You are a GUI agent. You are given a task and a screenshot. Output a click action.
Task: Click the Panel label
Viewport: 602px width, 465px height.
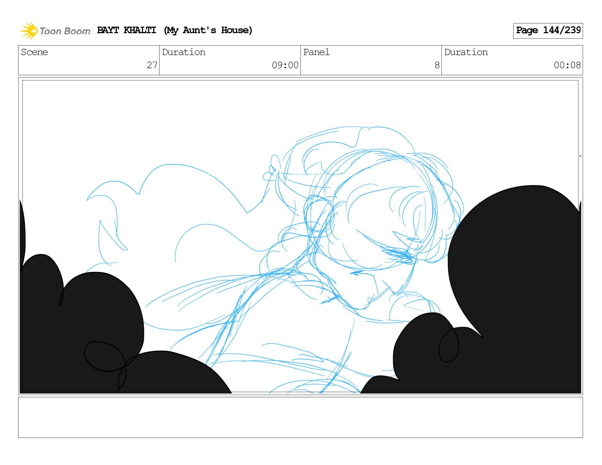316,52
